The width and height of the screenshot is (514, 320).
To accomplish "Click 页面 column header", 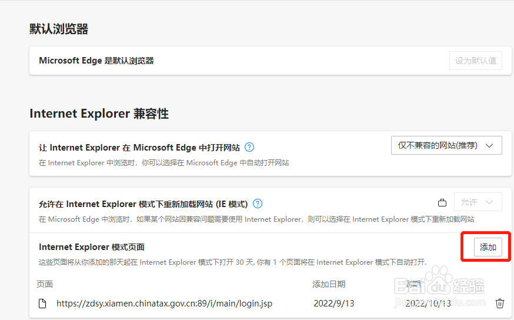I will [x=45, y=284].
